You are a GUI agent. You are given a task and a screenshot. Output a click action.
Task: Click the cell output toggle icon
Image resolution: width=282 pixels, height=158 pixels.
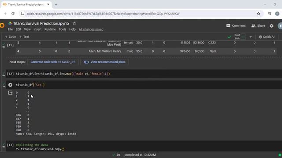click(x=10, y=93)
